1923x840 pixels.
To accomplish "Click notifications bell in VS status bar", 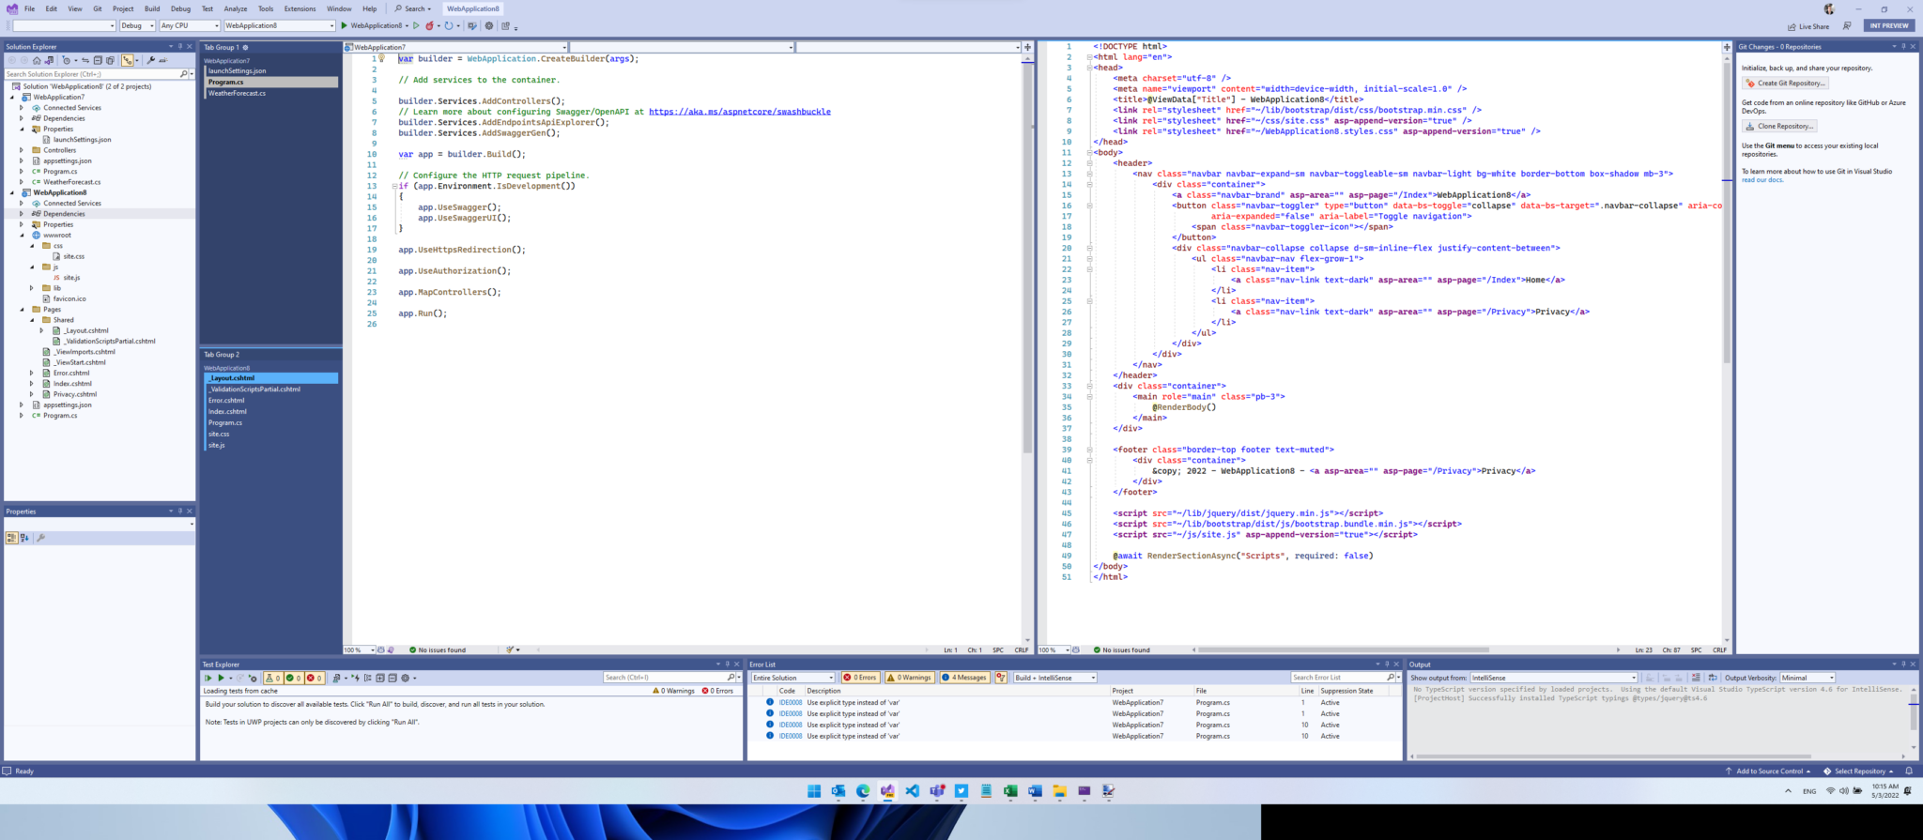I will 1909,771.
